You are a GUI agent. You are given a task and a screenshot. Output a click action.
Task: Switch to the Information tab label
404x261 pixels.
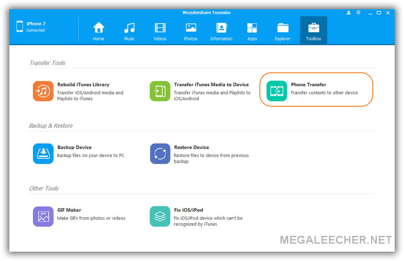click(221, 39)
